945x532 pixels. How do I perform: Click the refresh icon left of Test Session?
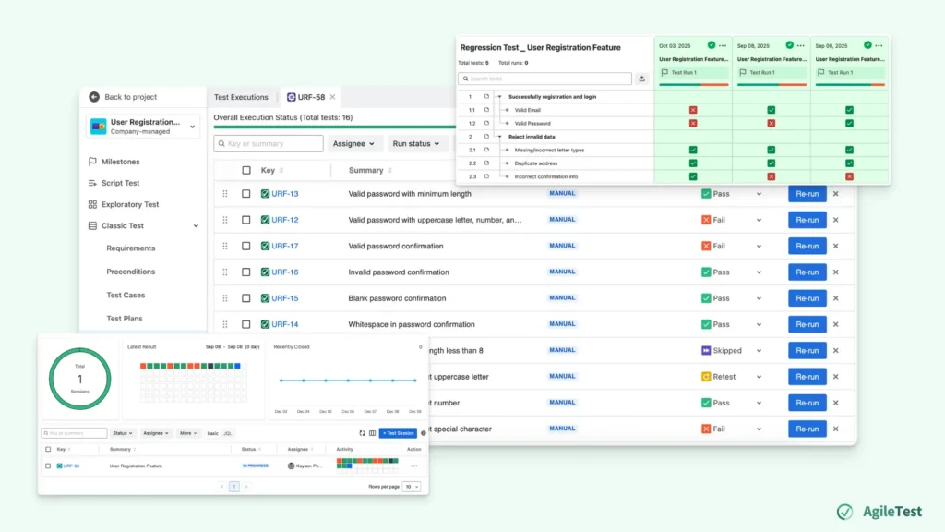[362, 432]
